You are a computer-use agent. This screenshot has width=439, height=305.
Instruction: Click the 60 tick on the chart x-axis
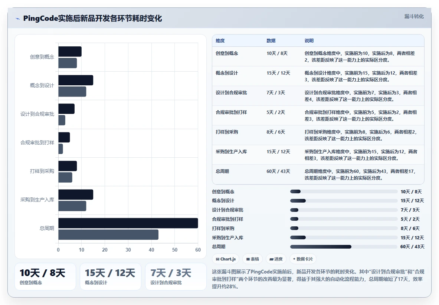[198, 250]
